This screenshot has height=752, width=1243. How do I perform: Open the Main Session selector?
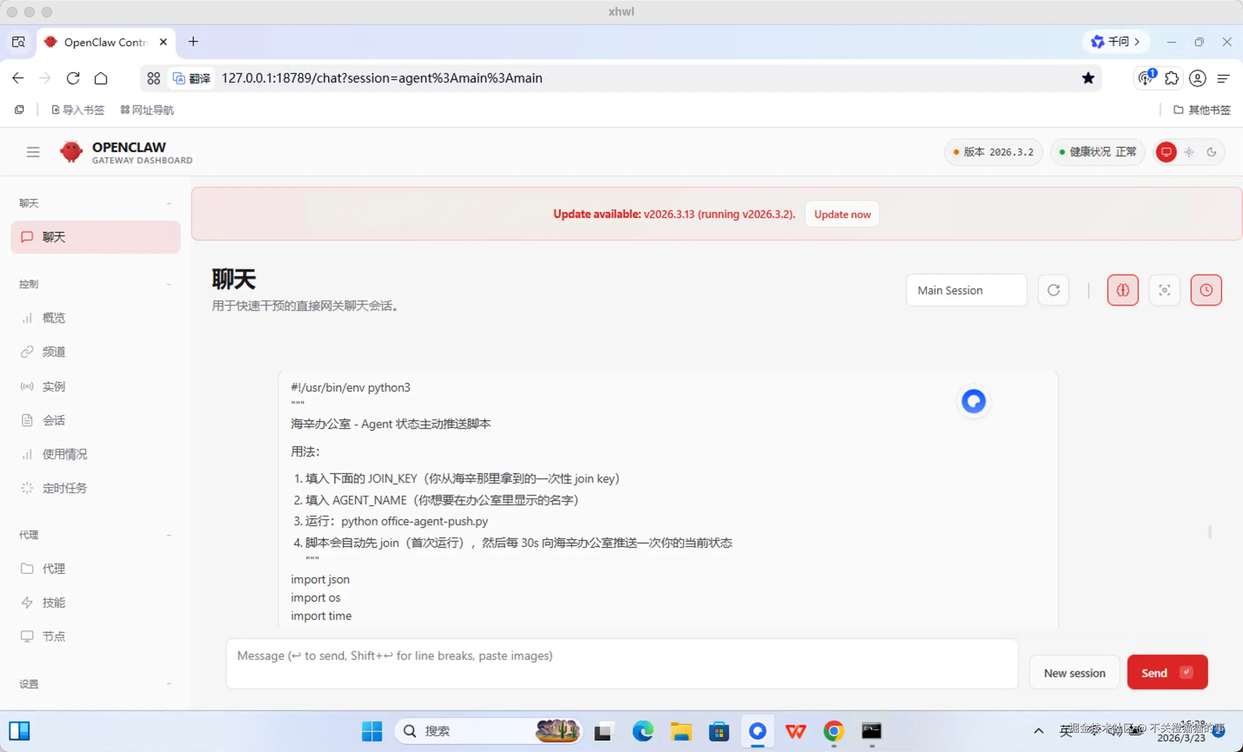[x=966, y=290]
